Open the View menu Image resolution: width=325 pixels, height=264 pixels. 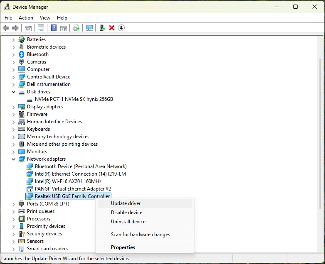point(45,18)
